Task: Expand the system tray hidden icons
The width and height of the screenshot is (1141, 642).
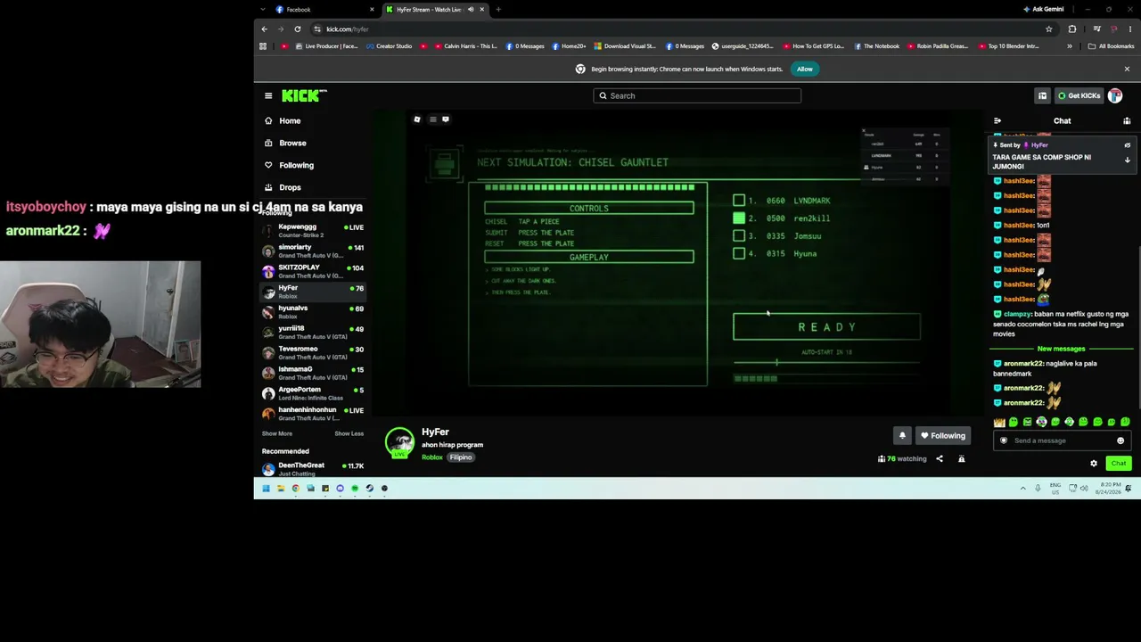Action: pos(1022,488)
